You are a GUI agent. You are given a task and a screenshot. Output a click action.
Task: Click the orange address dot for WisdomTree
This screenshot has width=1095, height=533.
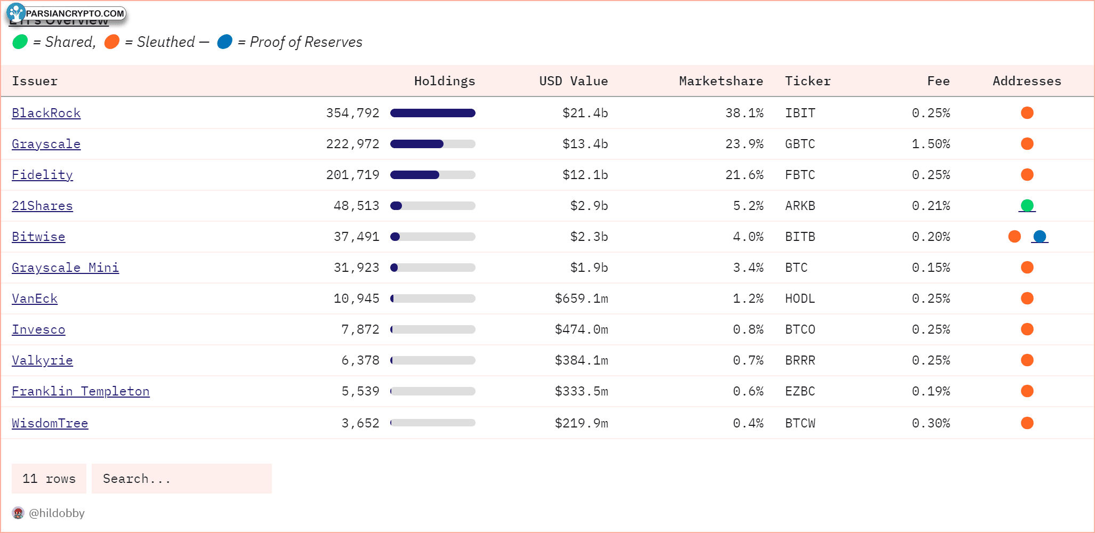1027,423
